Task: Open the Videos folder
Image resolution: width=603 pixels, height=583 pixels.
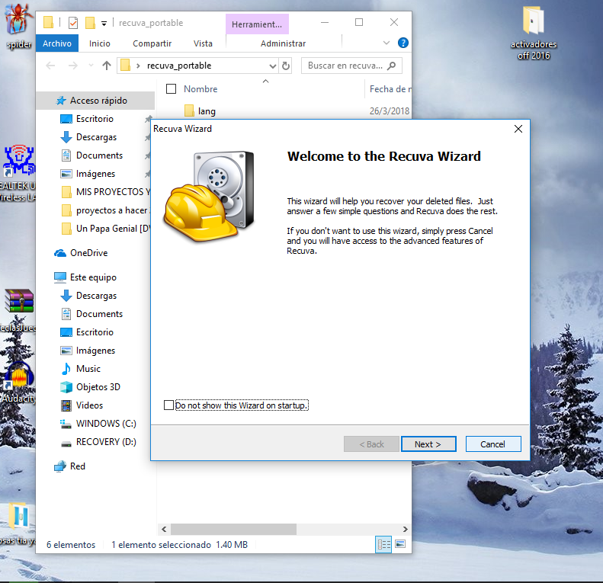Action: coord(89,405)
